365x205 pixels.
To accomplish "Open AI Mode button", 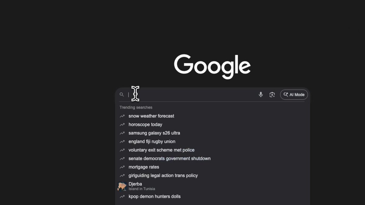I will pos(294,95).
